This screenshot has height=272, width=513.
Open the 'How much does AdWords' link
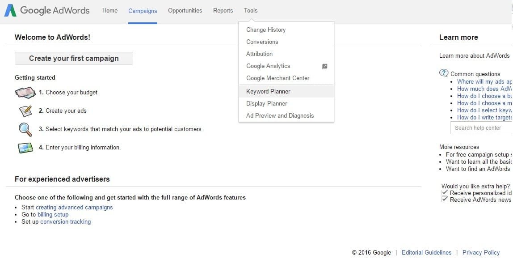(x=484, y=89)
